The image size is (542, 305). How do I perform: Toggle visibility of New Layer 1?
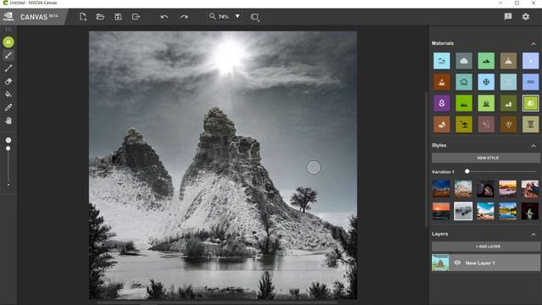tap(457, 263)
